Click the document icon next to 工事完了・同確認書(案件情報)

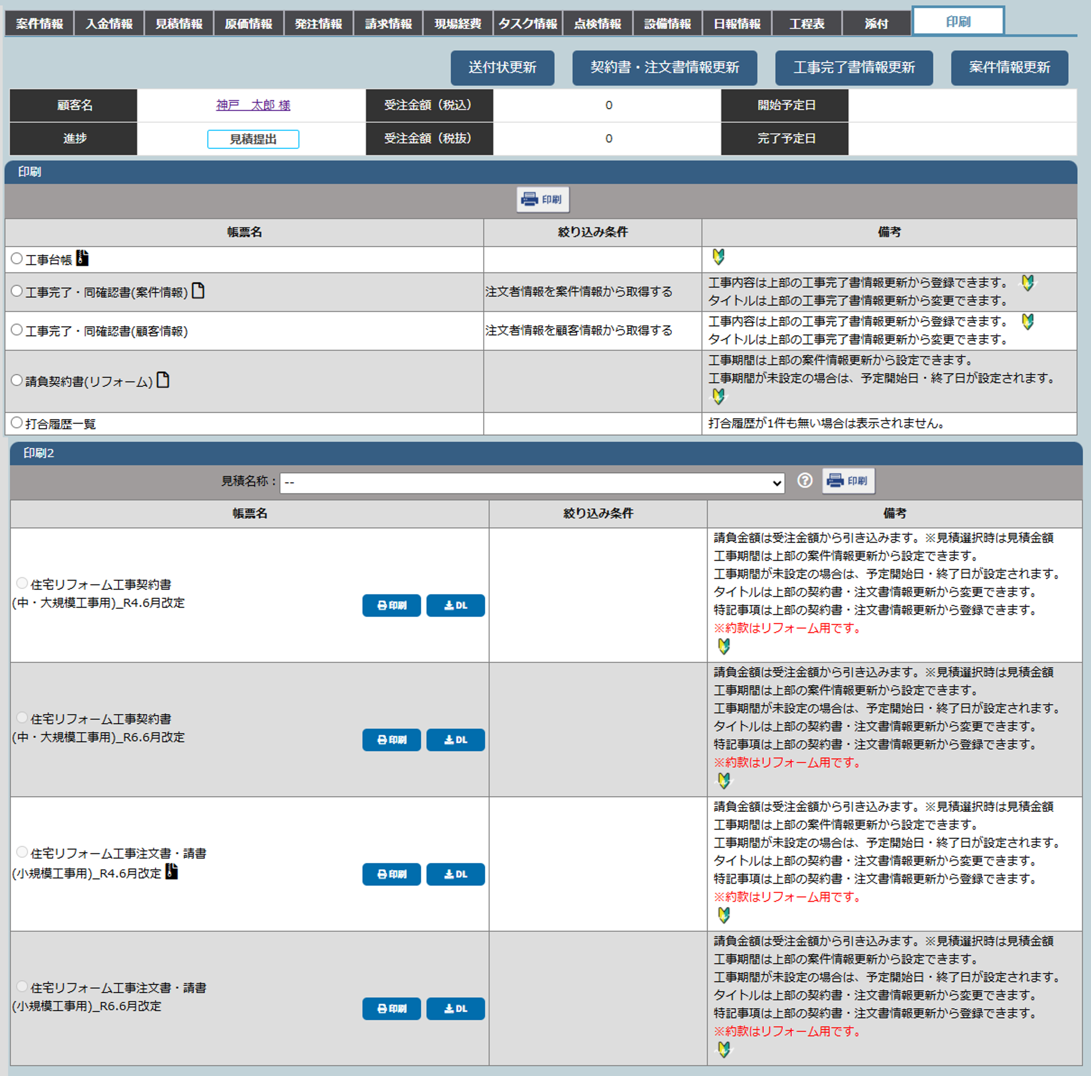pos(198,291)
